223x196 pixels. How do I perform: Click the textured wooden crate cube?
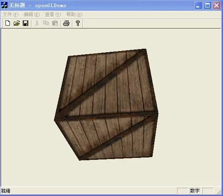click(106, 105)
